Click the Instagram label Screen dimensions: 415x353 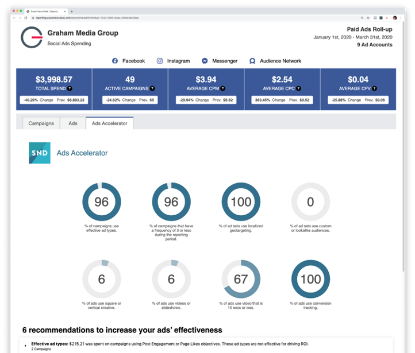(x=179, y=61)
